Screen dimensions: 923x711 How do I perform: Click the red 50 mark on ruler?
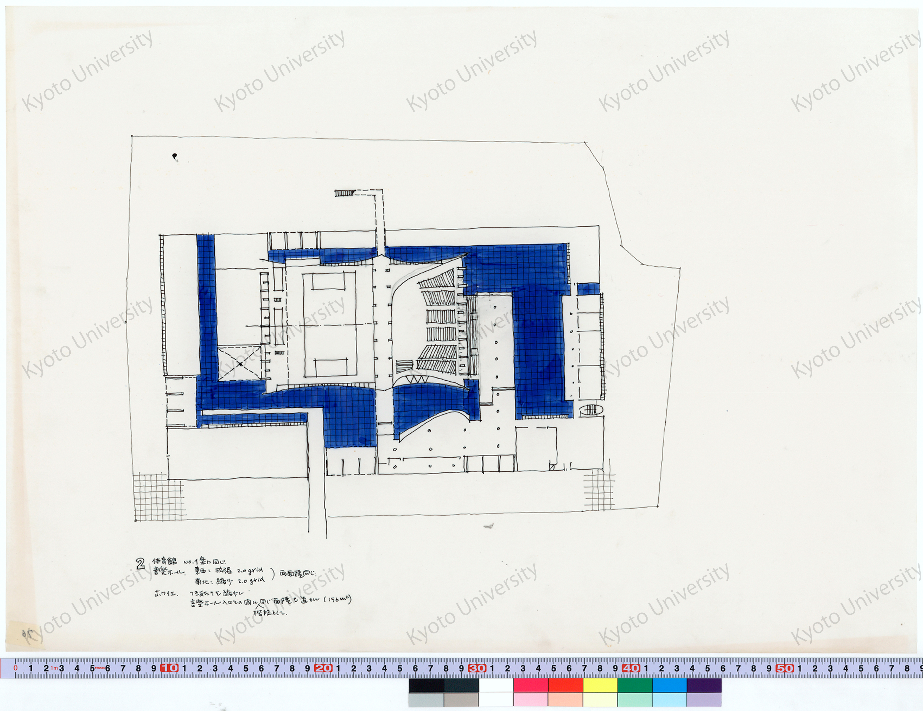click(785, 668)
